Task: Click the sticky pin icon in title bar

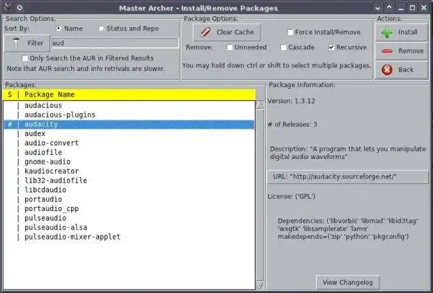Action: pos(20,7)
